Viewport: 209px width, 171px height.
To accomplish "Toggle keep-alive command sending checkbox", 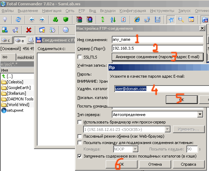I will pos(80,143).
